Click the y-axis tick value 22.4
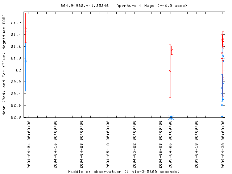Image resolution: width=232 pixels, height=174 pixels. [16, 94]
